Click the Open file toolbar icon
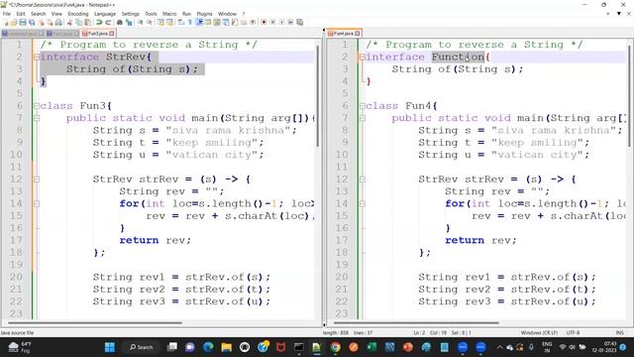This screenshot has width=634, height=357. pos(14,22)
